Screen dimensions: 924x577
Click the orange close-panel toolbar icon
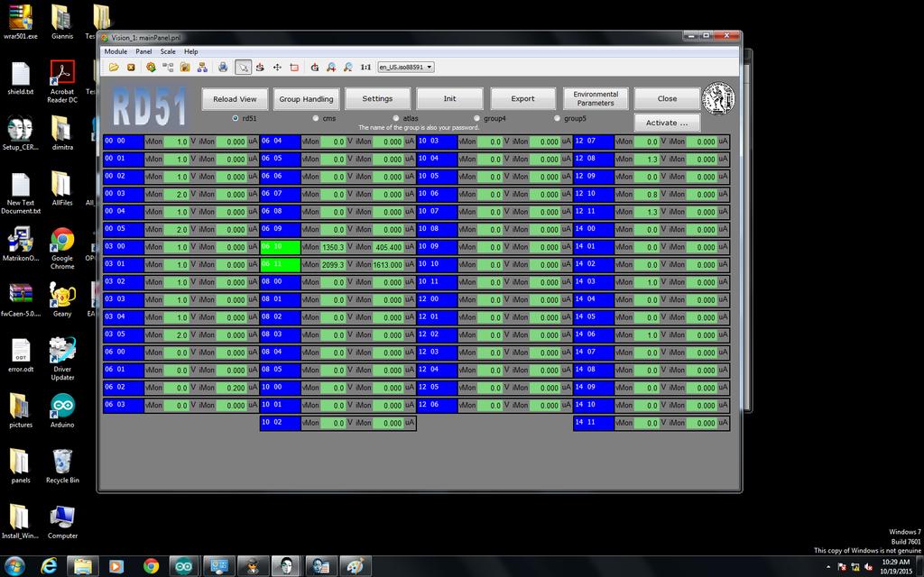131,67
